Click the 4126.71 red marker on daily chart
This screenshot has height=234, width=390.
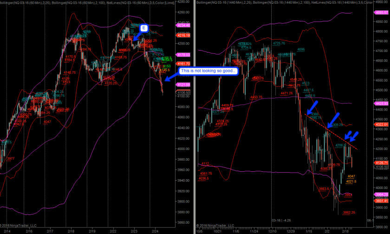pyautogui.click(x=381, y=163)
